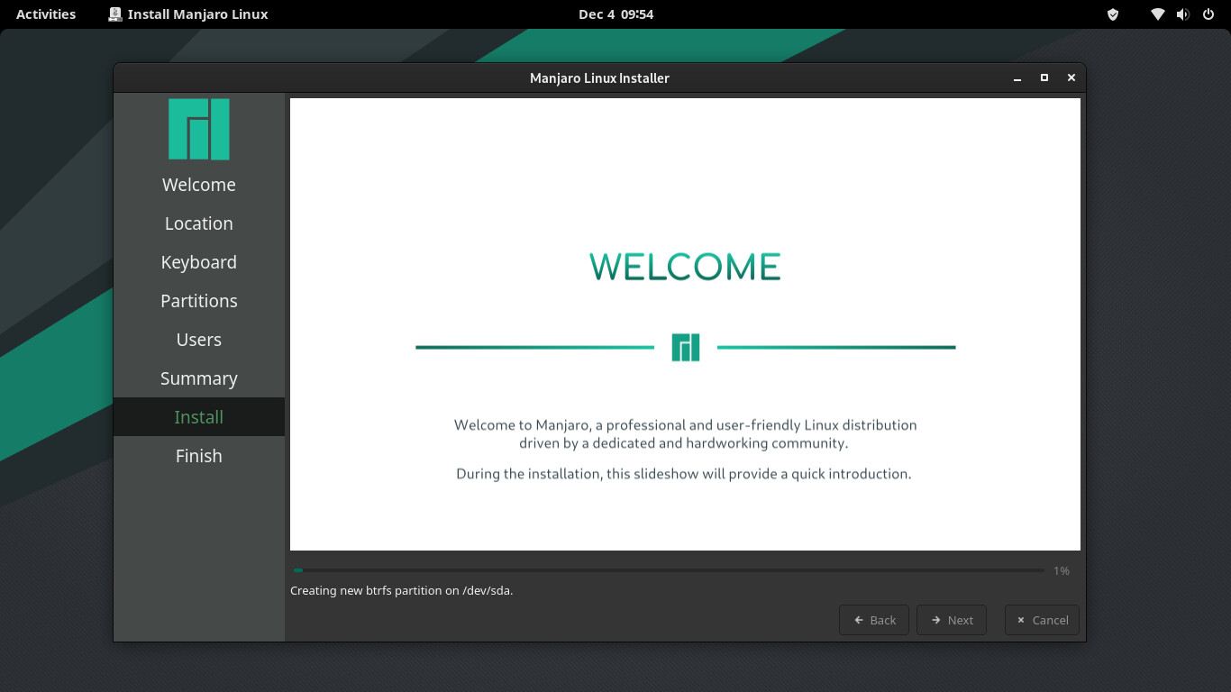
Task: Open the Activities overview
Action: (x=46, y=14)
